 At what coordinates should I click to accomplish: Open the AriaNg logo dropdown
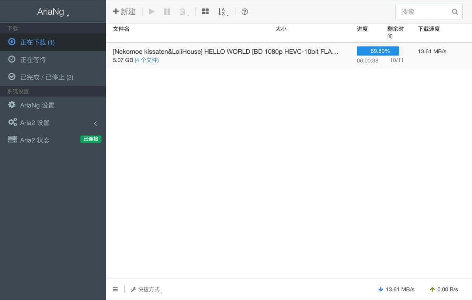coord(53,12)
